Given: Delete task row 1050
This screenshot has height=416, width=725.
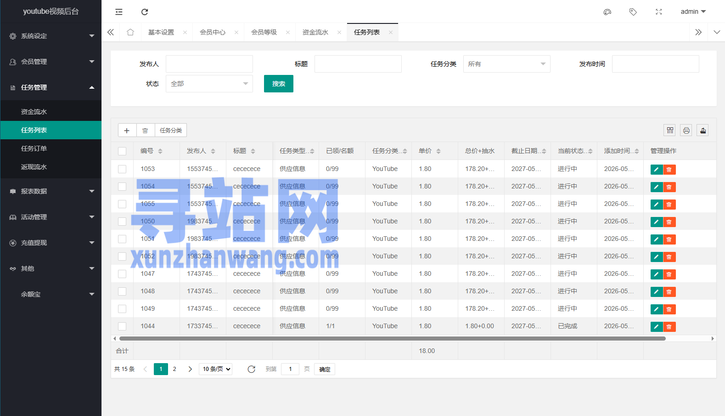Looking at the screenshot, I should 669,222.
